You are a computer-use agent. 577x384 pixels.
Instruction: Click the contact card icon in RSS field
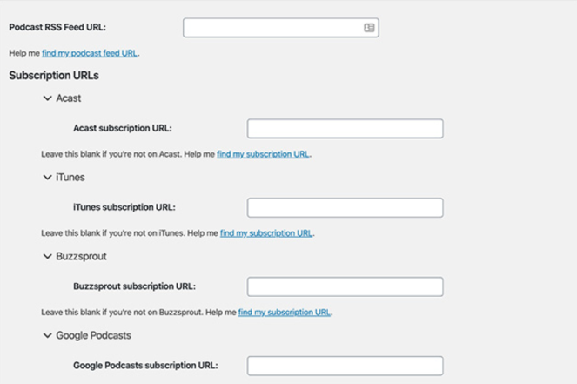coord(369,28)
